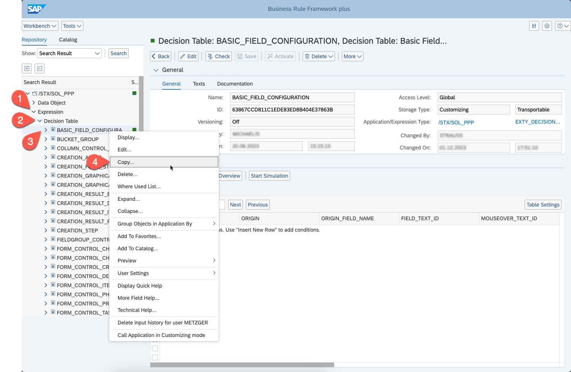Open the settings gear icon

(x=547, y=26)
